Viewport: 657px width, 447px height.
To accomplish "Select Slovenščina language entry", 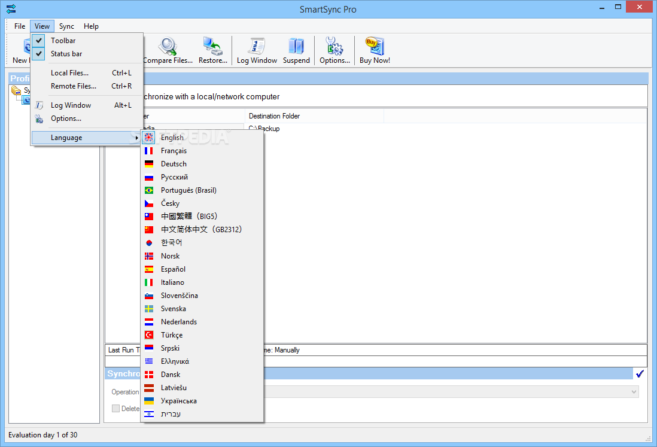I will (202, 296).
